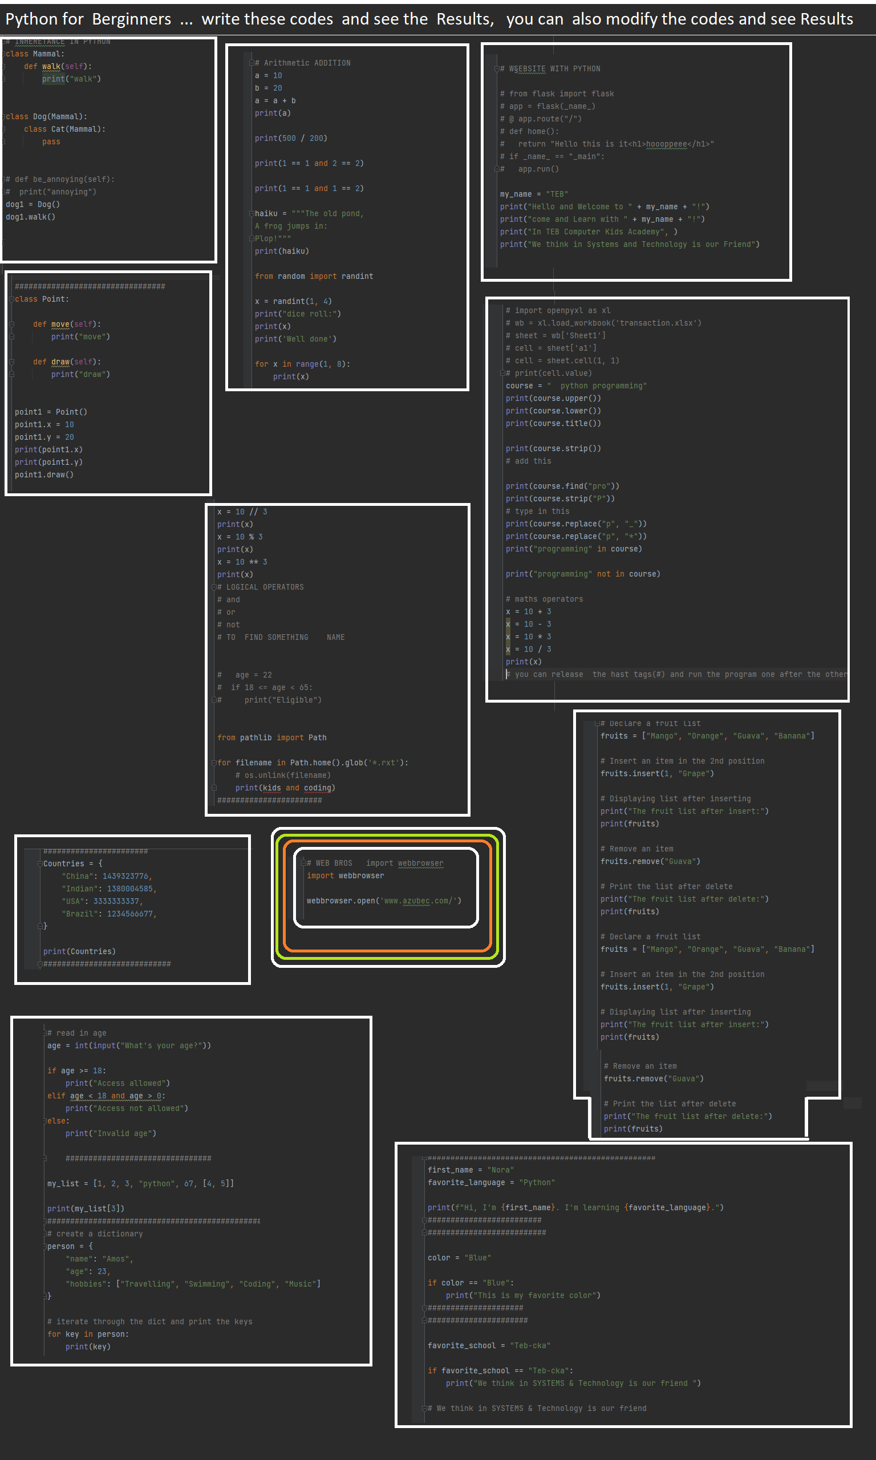876x1460 pixels.
Task: Click the 'Python for Berginners' page heading
Action: 88,19
